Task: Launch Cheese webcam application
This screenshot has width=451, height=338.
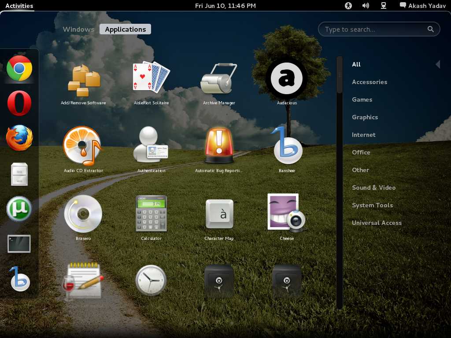Action: pyautogui.click(x=287, y=214)
